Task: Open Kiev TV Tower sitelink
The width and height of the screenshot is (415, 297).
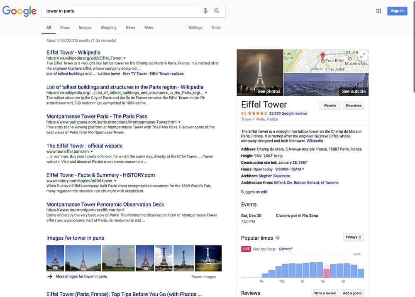Action: tap(135, 74)
